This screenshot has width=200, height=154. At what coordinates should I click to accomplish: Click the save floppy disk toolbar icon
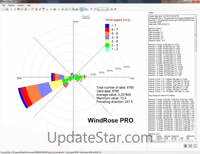pyautogui.click(x=7, y=9)
